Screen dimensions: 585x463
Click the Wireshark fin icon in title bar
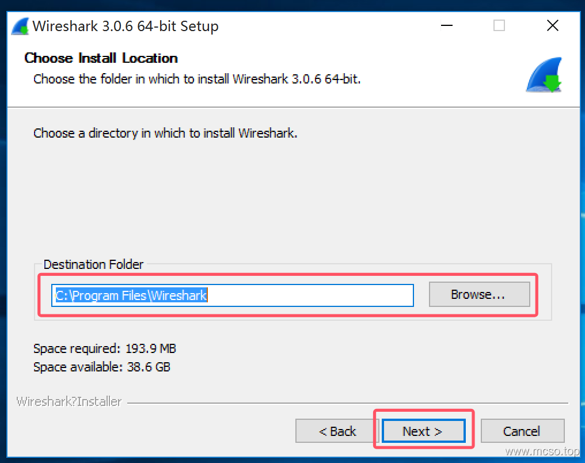(20, 26)
